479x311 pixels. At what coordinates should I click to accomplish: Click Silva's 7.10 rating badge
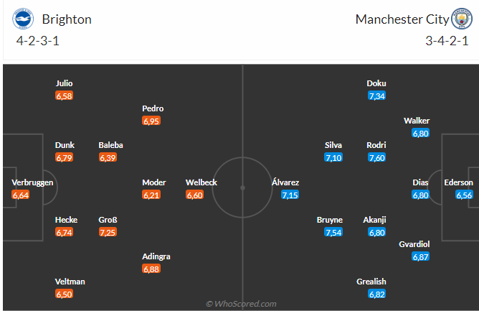point(333,157)
